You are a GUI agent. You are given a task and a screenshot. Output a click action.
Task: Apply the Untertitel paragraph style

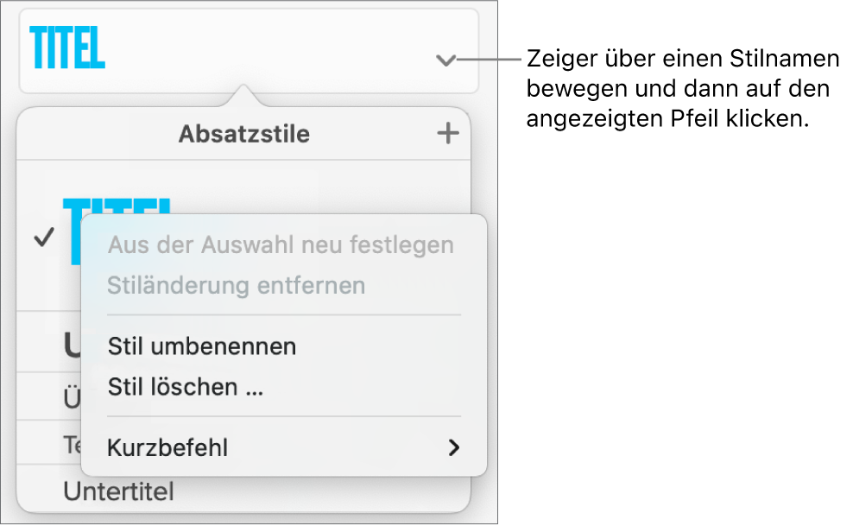pyautogui.click(x=119, y=492)
